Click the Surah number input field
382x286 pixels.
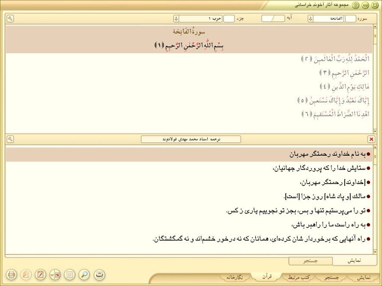point(351,19)
